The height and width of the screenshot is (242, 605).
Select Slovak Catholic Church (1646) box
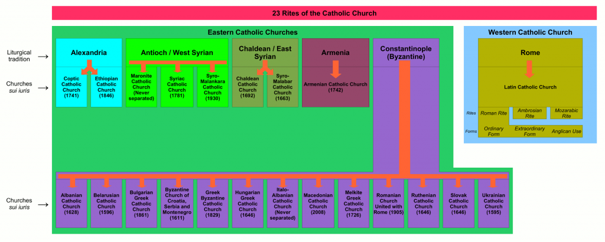(458, 204)
